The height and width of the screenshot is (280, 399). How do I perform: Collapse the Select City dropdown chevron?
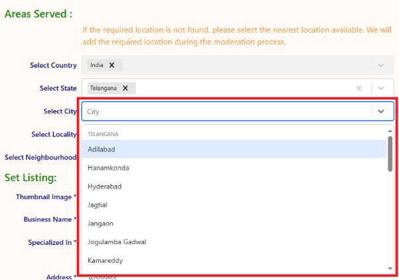(380, 111)
